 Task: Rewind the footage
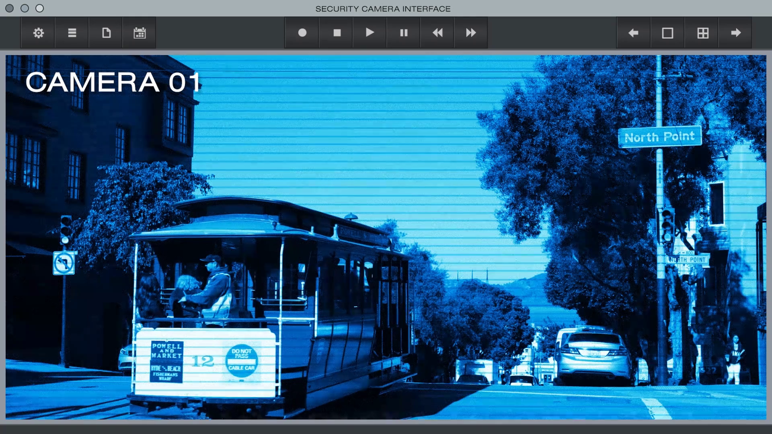point(437,33)
